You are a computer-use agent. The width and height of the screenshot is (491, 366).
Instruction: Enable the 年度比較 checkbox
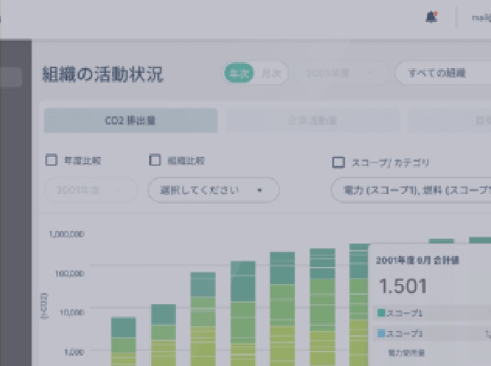click(51, 160)
